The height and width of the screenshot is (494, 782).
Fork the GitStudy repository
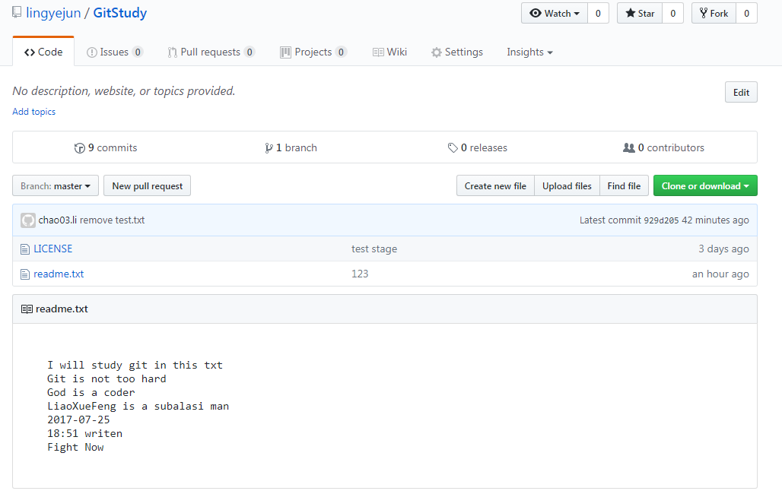tap(714, 14)
